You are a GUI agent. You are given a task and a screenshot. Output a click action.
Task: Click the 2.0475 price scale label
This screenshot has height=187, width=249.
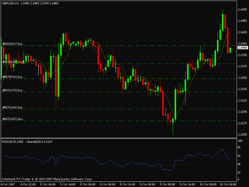click(243, 10)
